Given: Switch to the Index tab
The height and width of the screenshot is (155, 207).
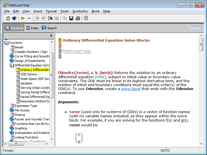Looking at the screenshot, I should tap(32, 28).
